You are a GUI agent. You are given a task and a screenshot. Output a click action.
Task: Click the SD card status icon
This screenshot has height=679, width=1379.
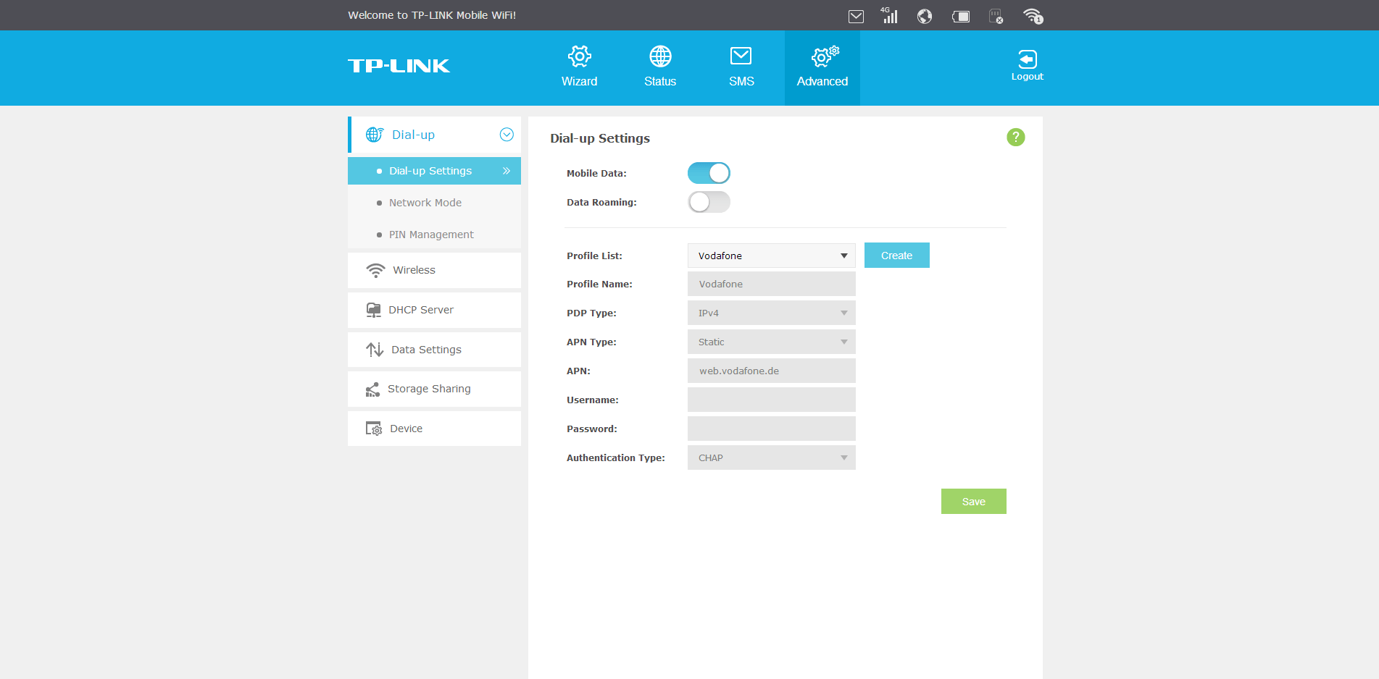pyautogui.click(x=996, y=16)
